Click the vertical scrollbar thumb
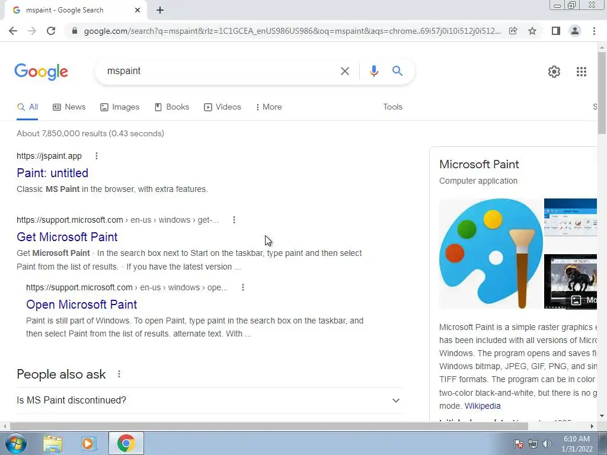The height and width of the screenshot is (455, 607). pos(602,93)
